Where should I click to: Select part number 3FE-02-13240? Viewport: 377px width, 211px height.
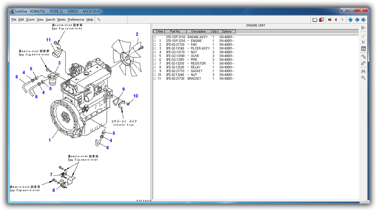pos(175,75)
